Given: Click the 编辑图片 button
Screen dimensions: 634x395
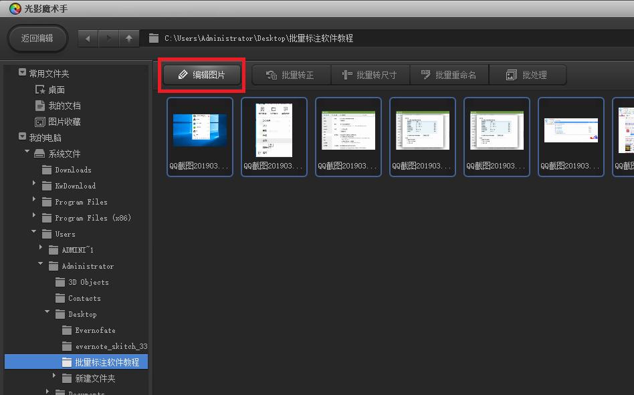Looking at the screenshot, I should pos(202,75).
